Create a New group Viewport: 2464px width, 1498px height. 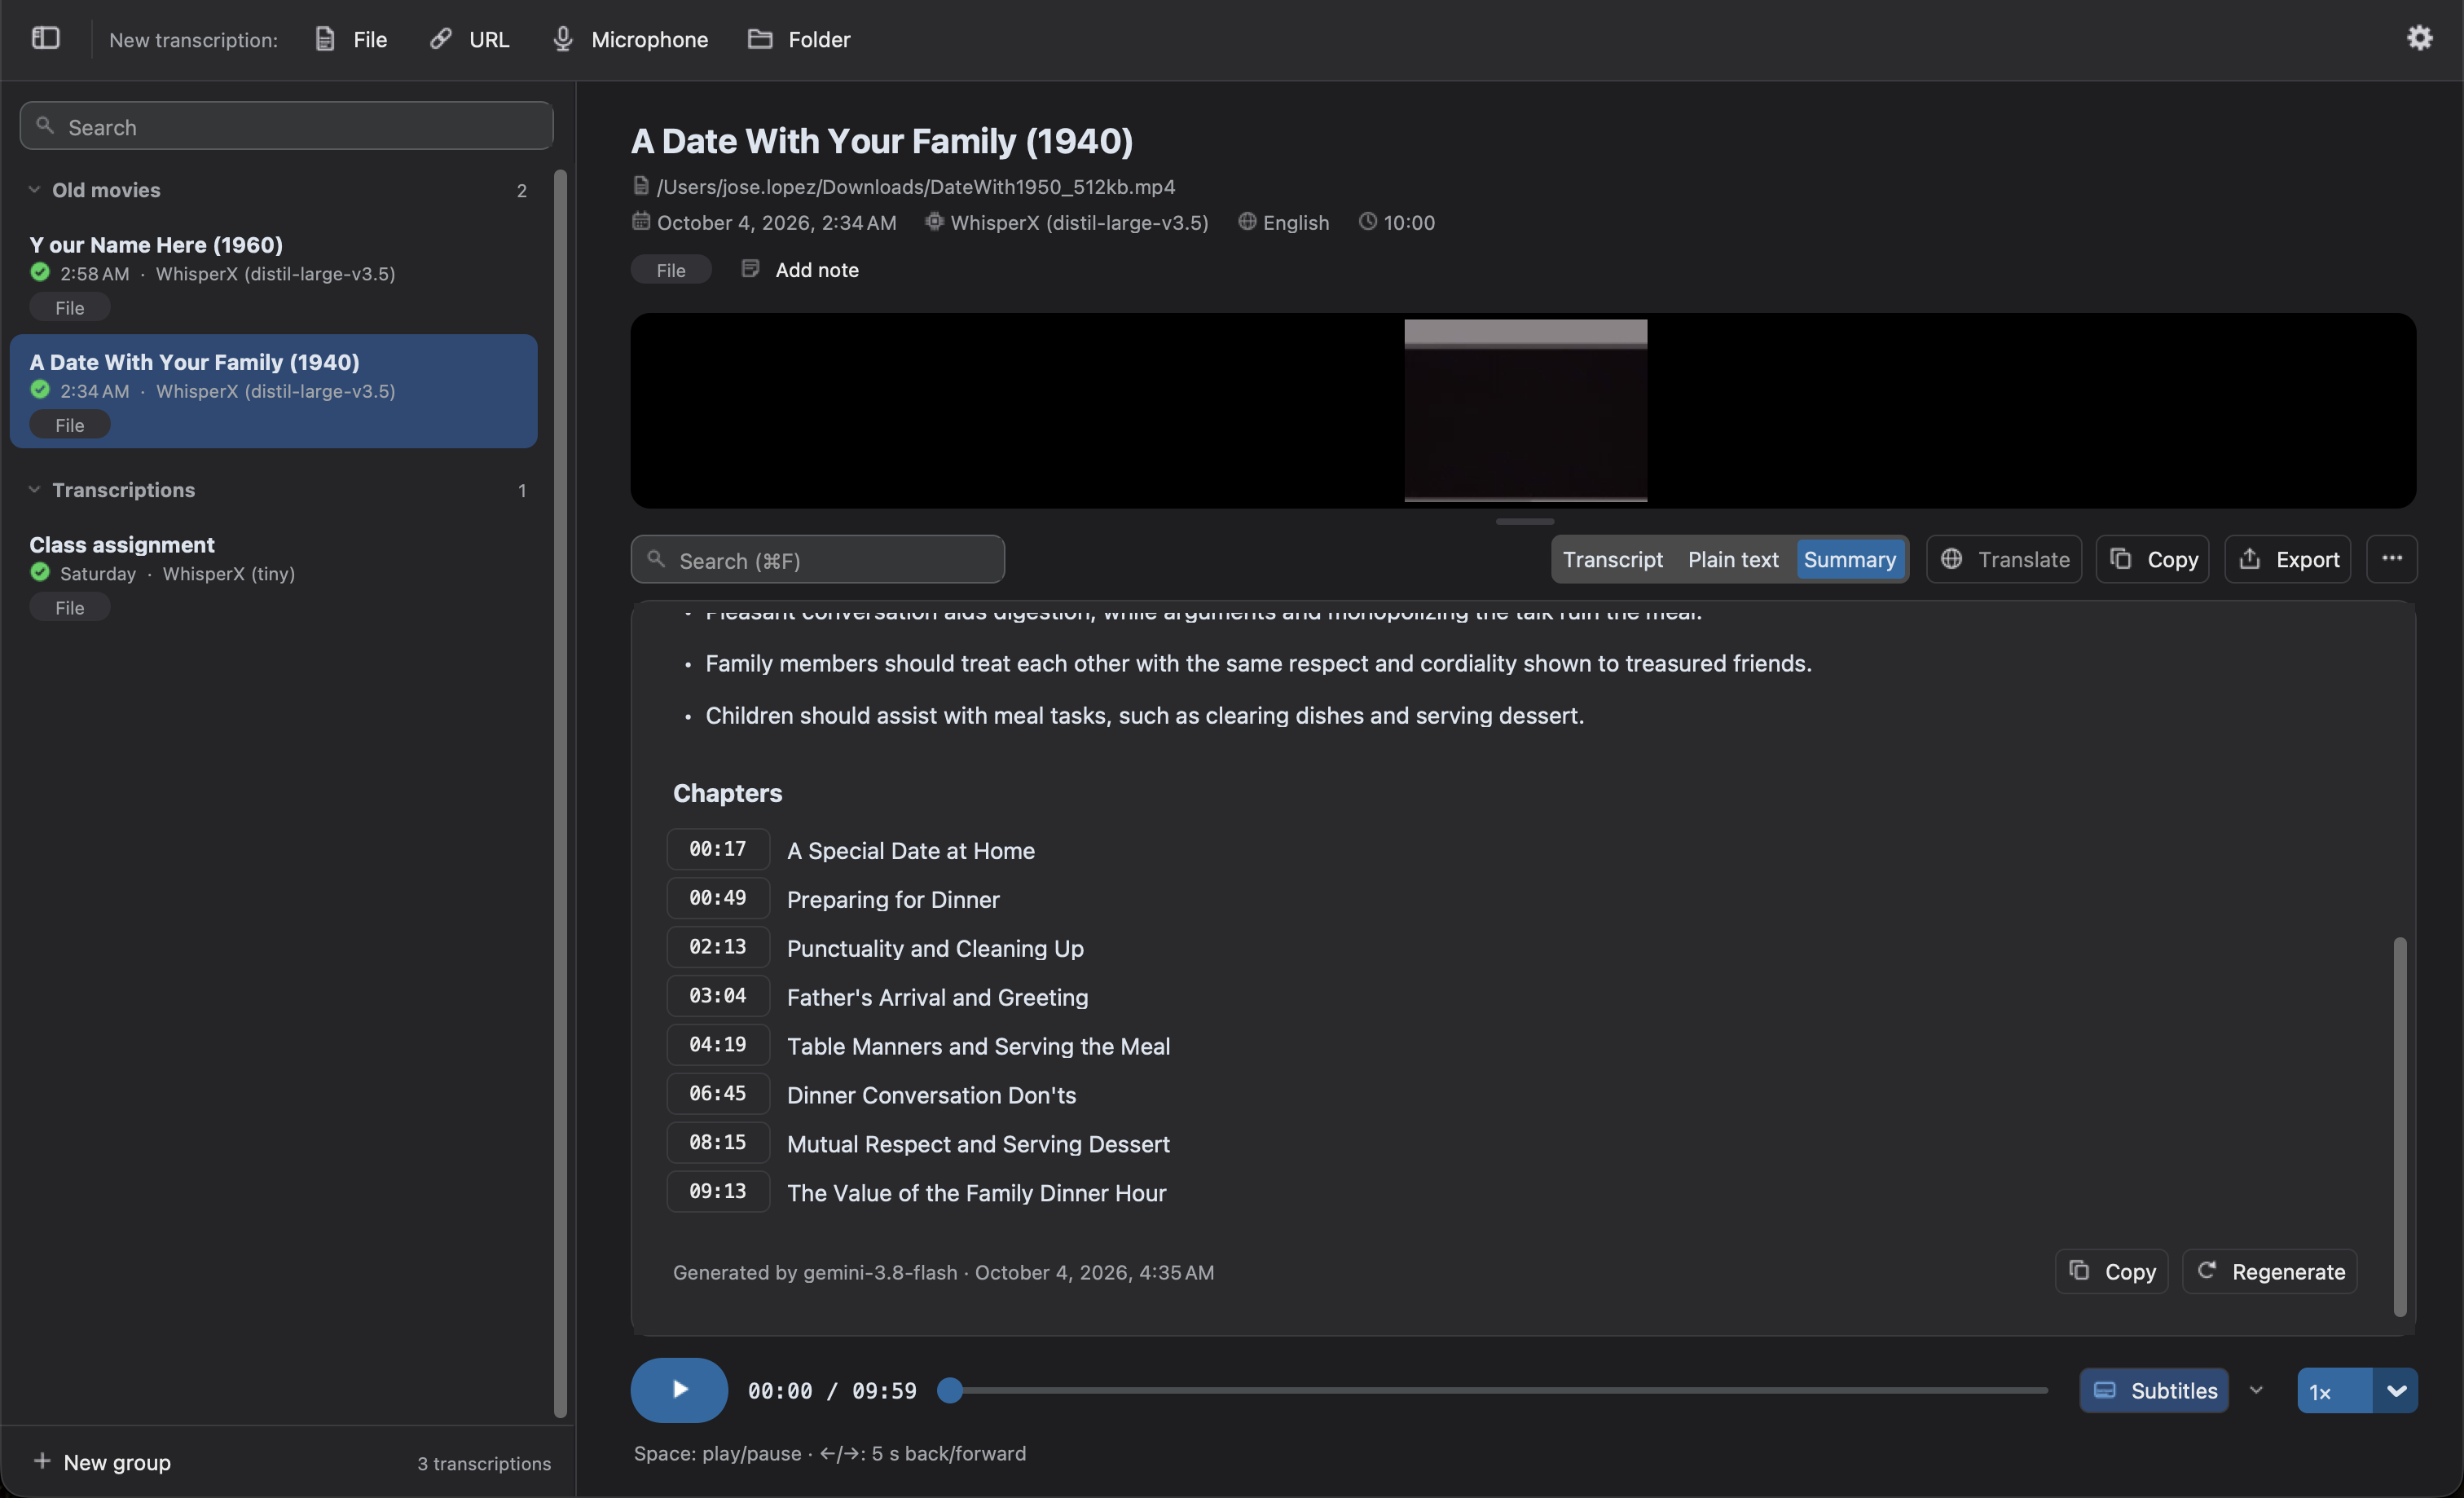point(102,1462)
